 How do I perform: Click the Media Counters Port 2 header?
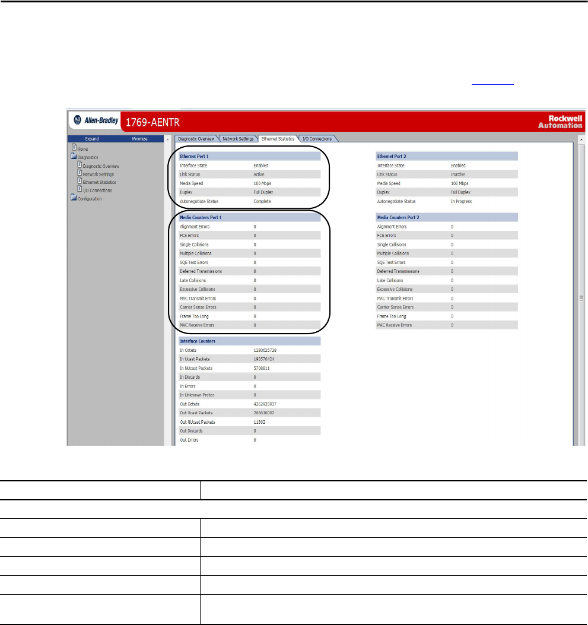[x=447, y=217]
